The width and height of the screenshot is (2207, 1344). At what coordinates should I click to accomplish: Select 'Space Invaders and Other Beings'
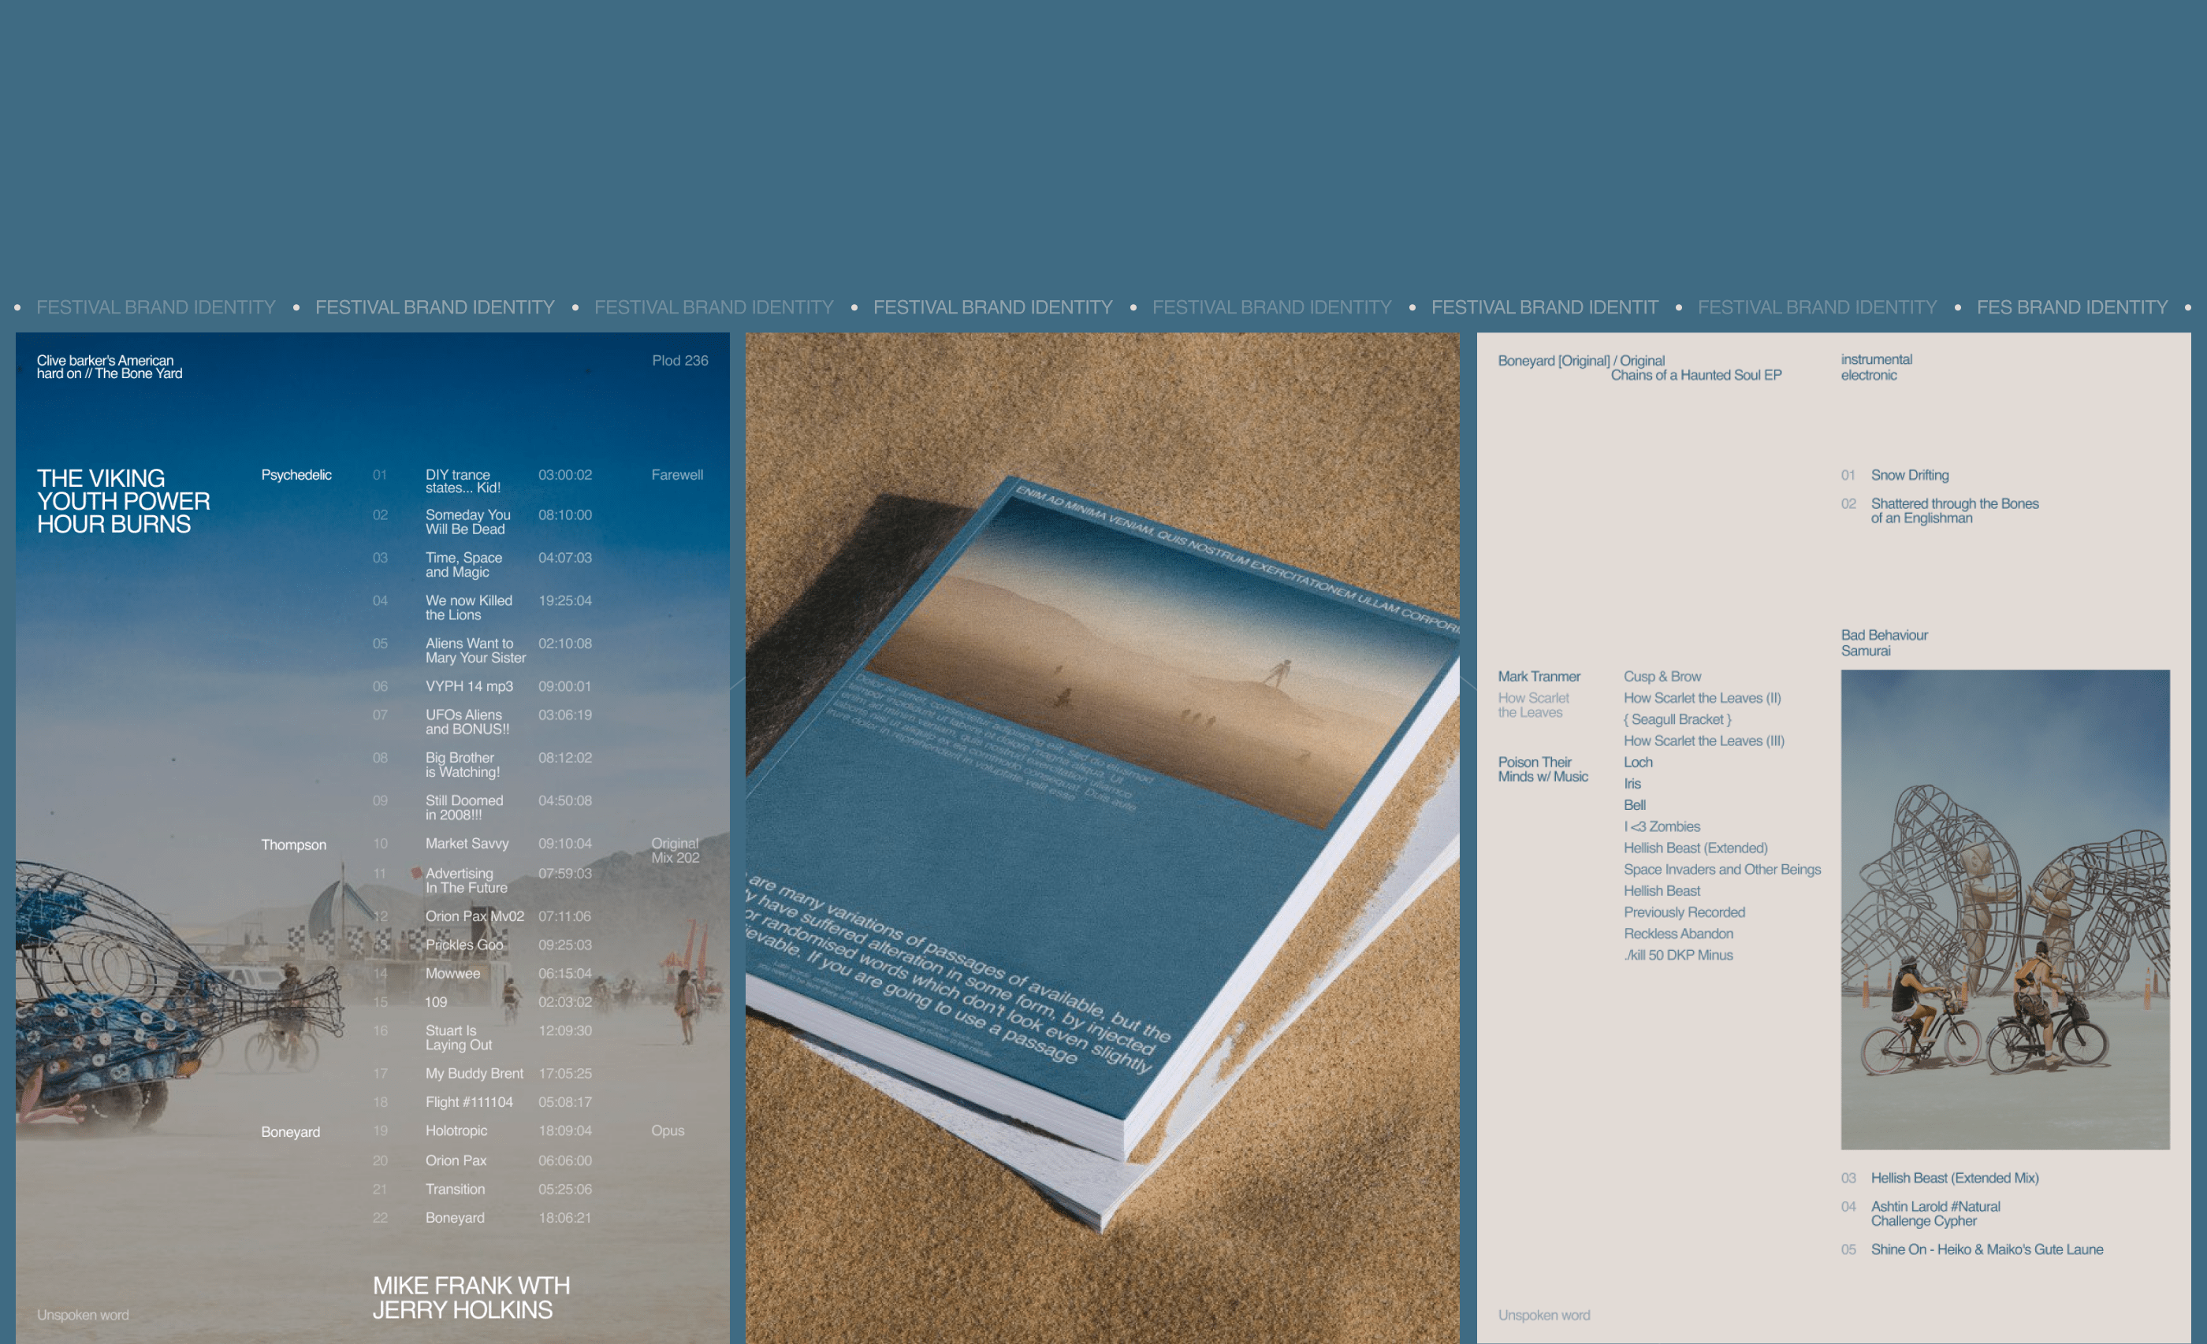1721,870
